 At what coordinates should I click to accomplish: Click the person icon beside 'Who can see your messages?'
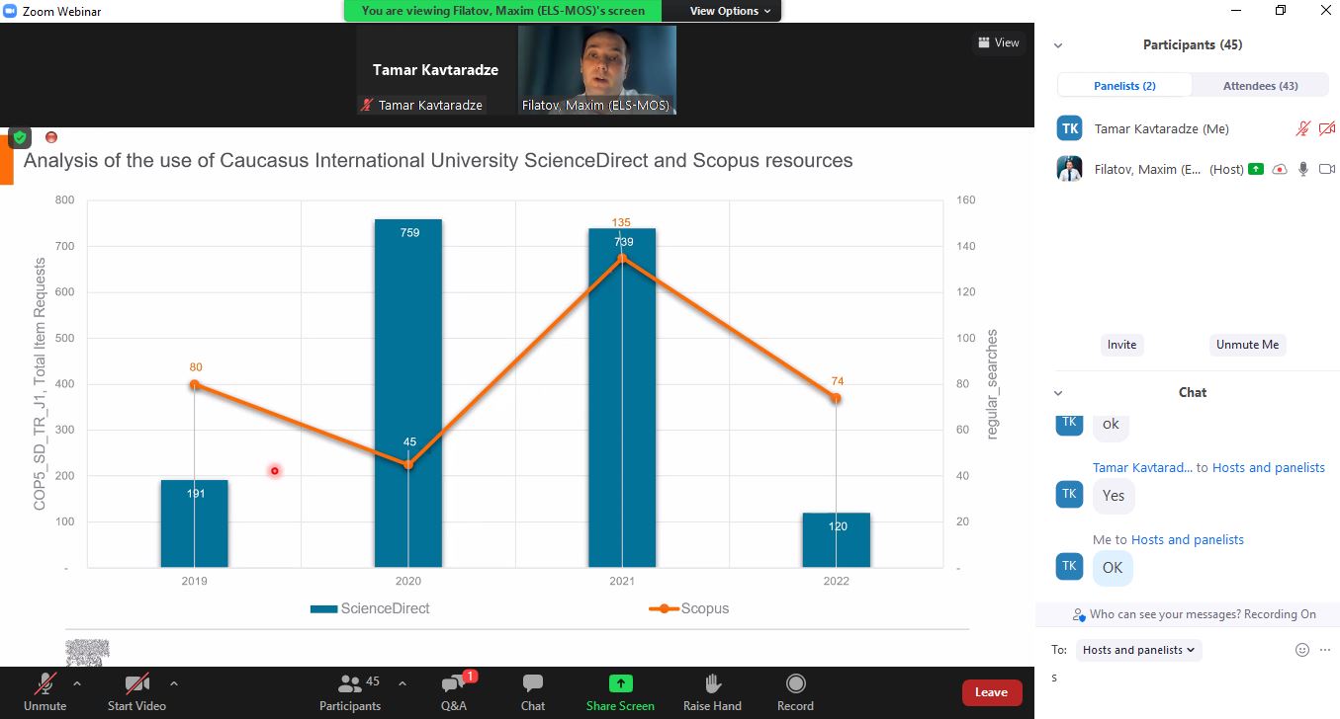1079,614
